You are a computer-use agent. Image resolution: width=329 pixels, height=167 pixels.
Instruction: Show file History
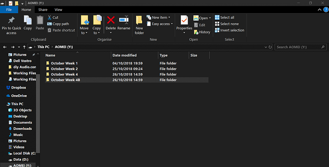[202, 32]
